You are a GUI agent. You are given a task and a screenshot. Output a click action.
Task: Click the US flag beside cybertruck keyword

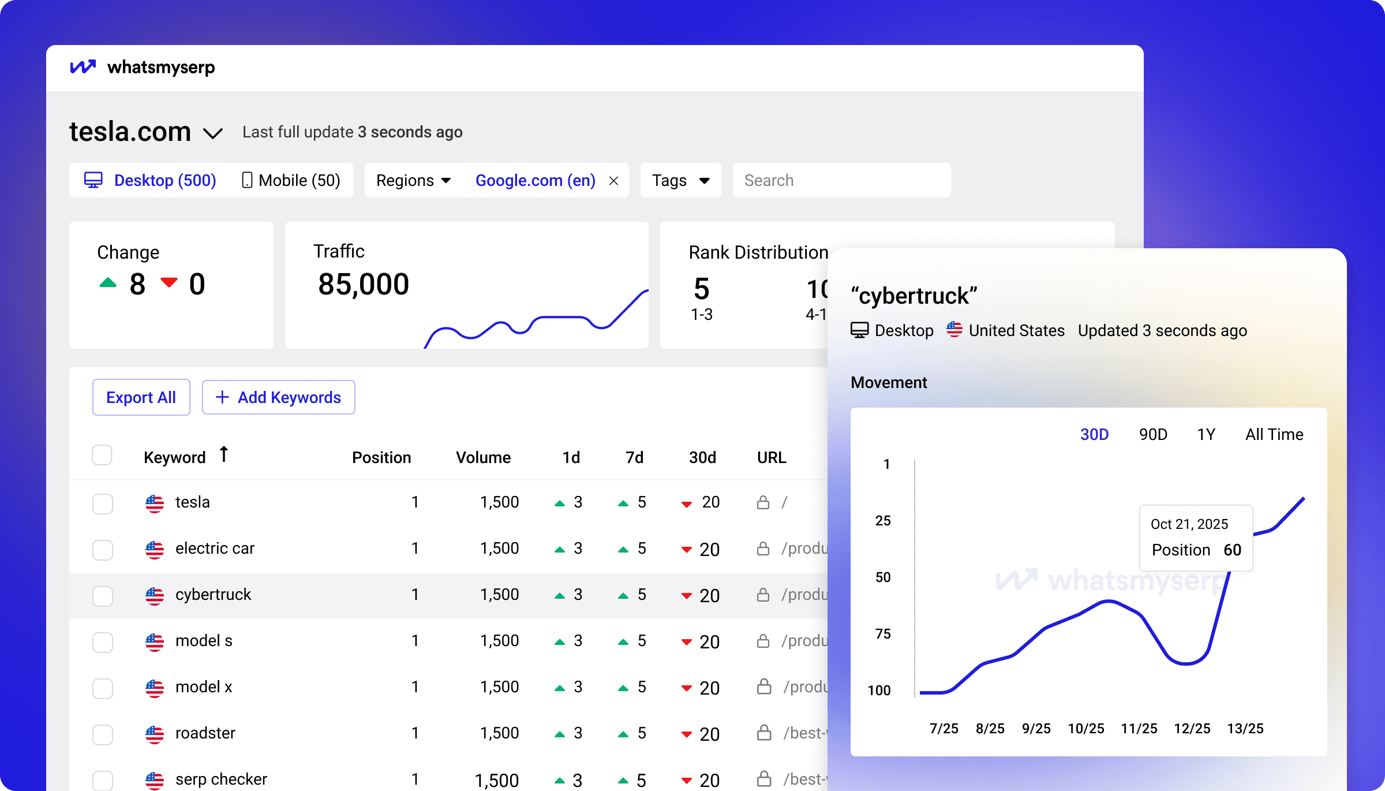(155, 595)
